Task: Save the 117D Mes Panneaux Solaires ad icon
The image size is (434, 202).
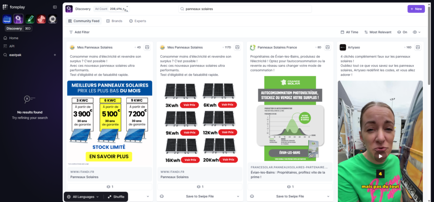Action: (x=237, y=47)
